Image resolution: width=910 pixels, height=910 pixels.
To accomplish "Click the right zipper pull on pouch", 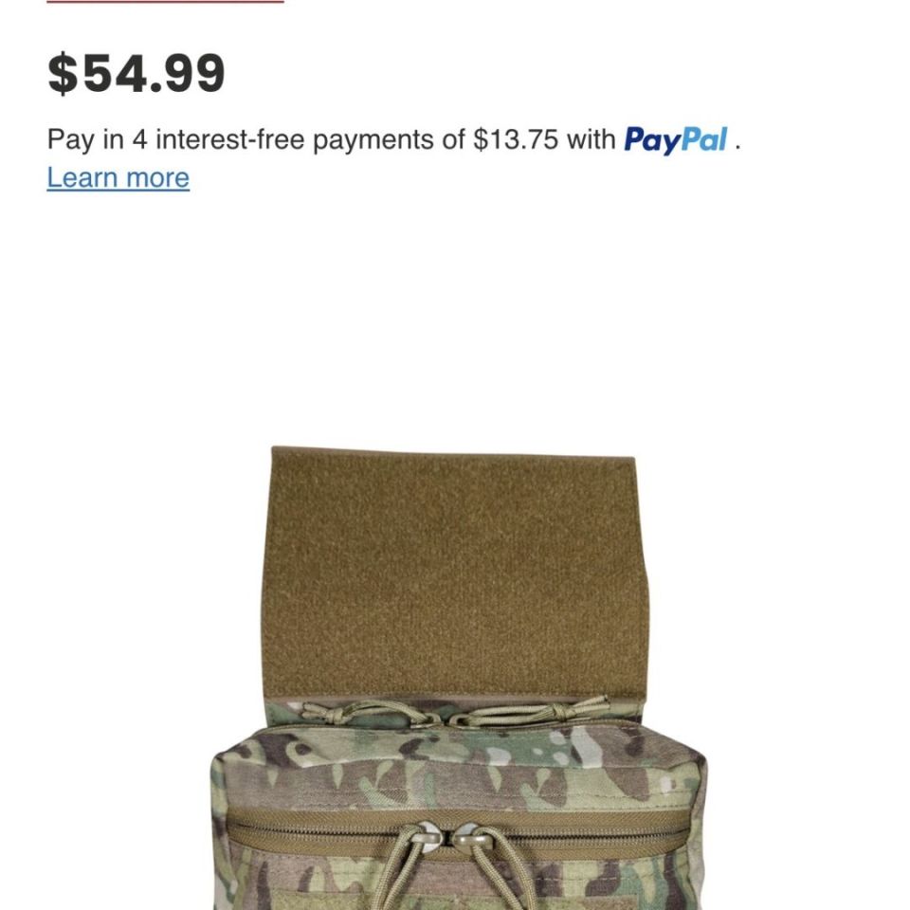I will (471, 837).
